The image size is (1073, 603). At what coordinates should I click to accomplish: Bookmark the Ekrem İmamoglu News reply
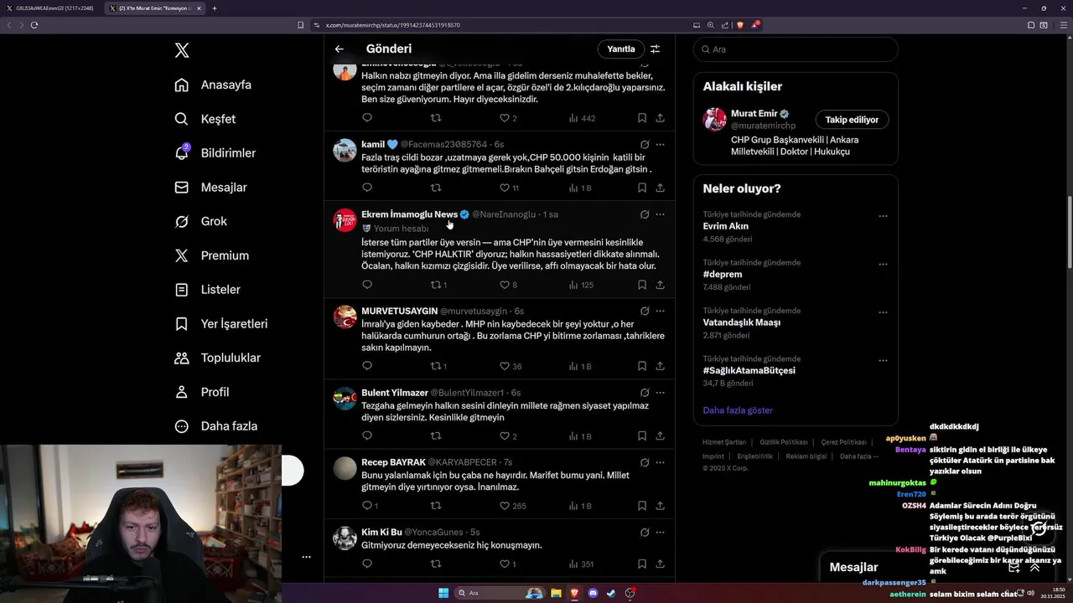pos(642,285)
